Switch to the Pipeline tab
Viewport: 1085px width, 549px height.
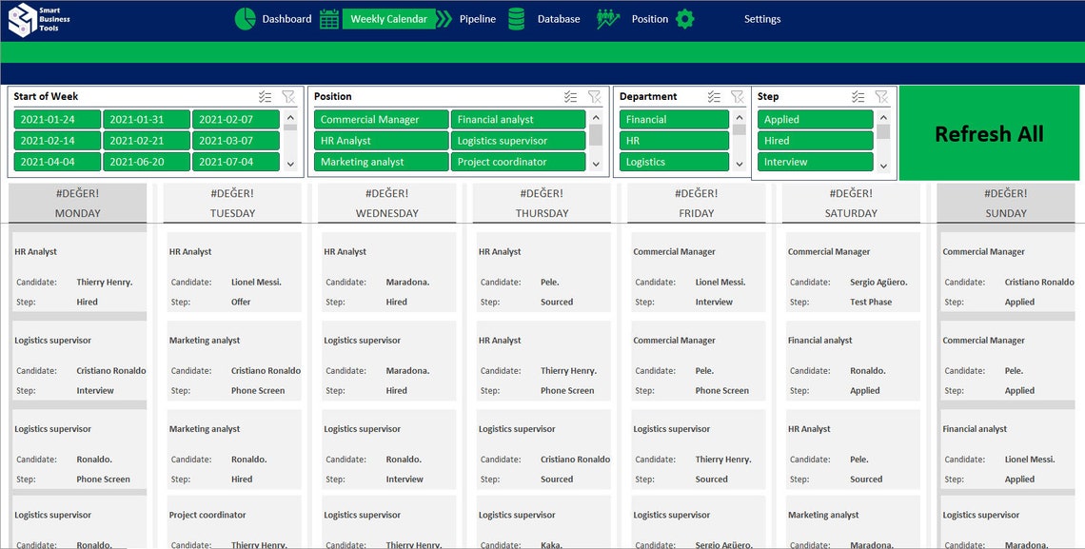[477, 18]
